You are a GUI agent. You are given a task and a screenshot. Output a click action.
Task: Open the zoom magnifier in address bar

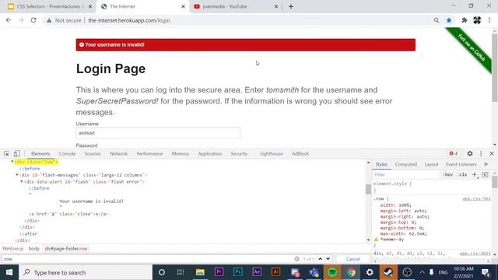437,20
